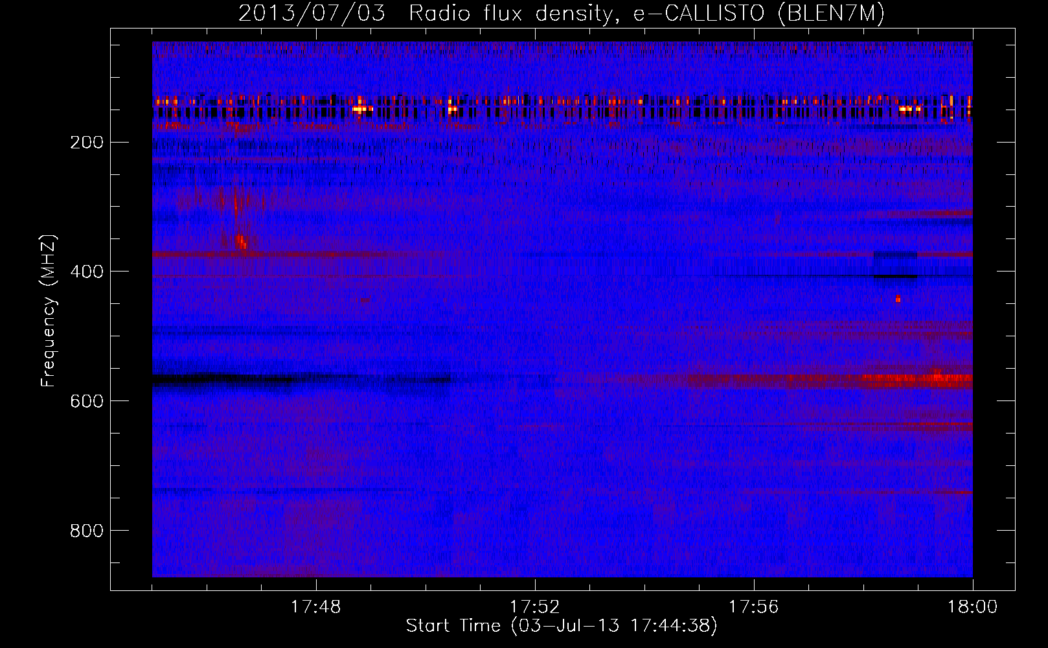Image resolution: width=1048 pixels, height=648 pixels.
Task: Click the bright red emission band near 570 MHz at right
Action: 918,379
